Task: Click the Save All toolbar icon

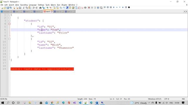Action: click(x=11, y=8)
